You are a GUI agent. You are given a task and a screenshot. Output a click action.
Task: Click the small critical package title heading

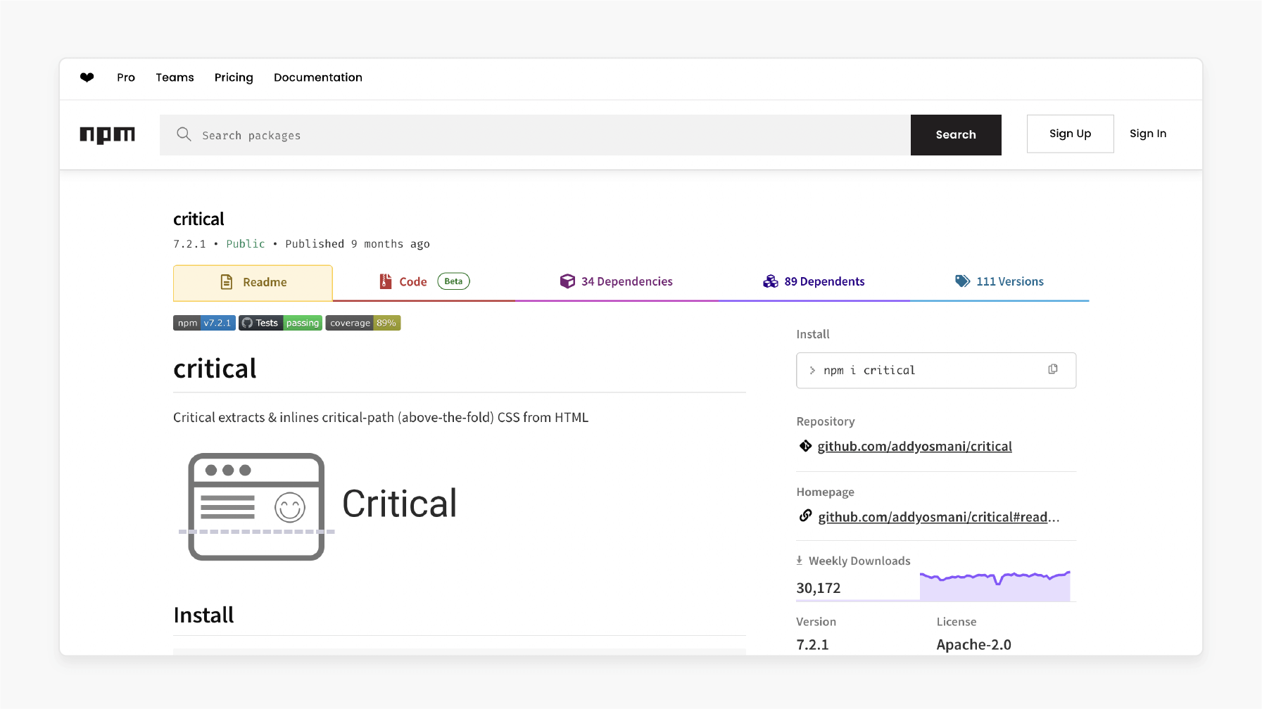[x=198, y=219]
